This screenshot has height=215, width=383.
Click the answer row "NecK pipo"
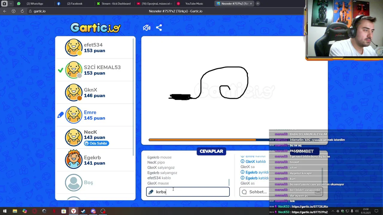click(156, 162)
